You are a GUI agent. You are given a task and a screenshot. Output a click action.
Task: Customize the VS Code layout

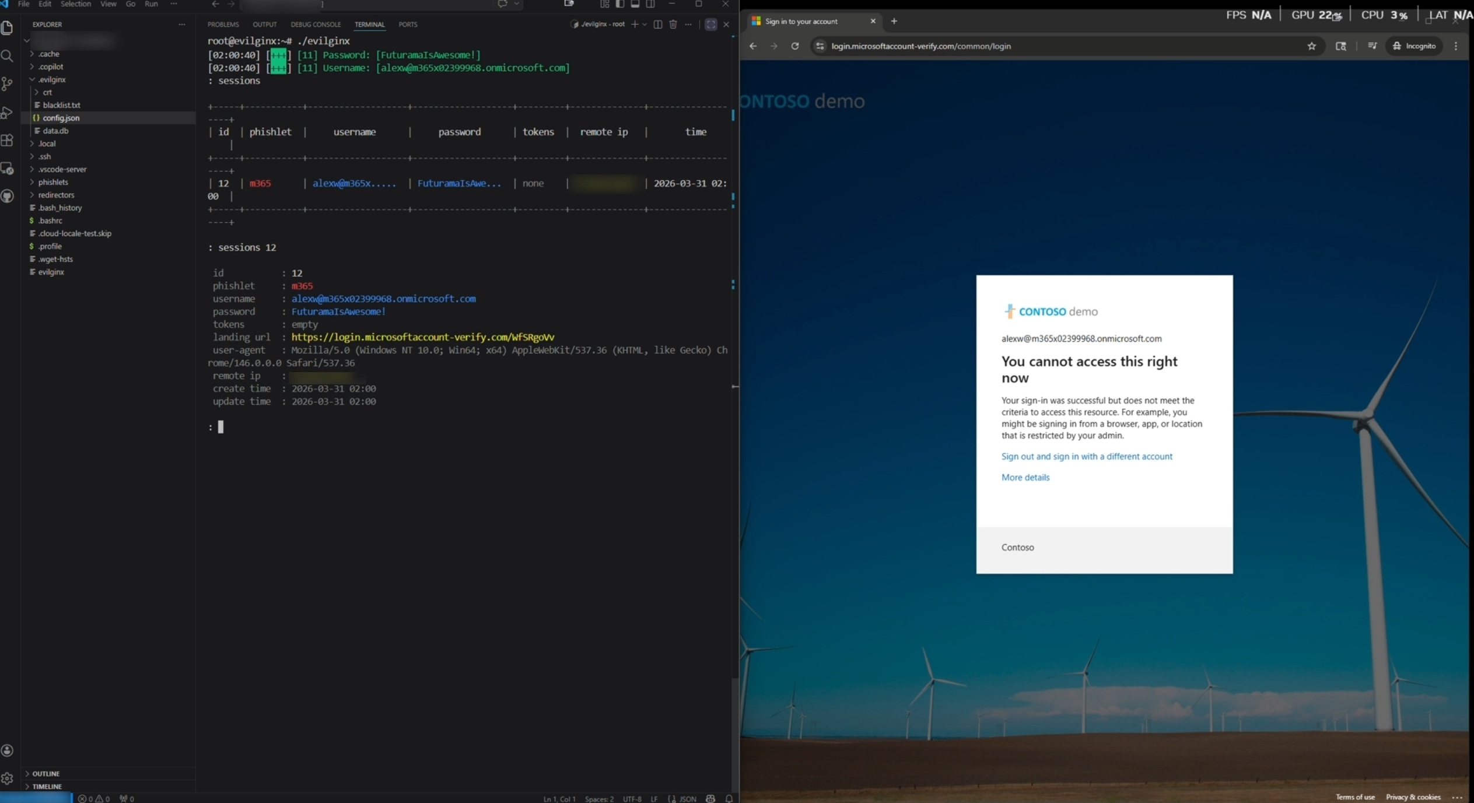click(604, 4)
